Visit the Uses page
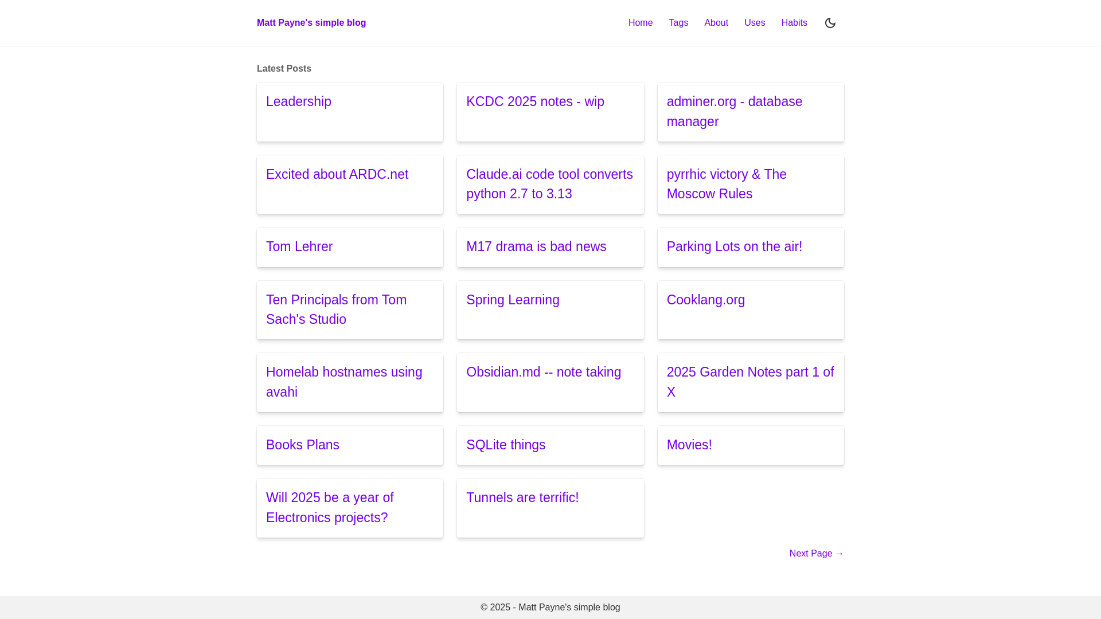 (755, 23)
